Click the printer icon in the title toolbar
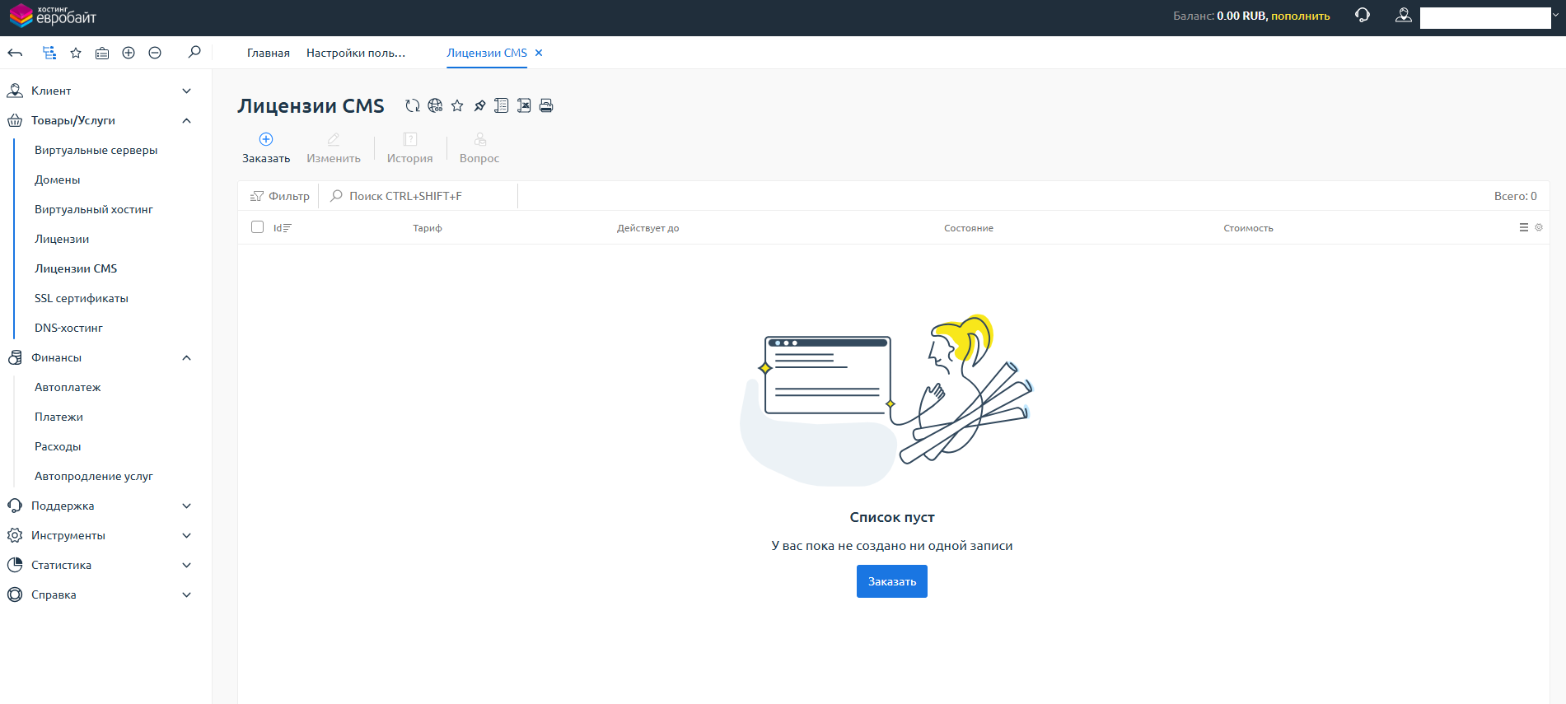 pyautogui.click(x=546, y=105)
